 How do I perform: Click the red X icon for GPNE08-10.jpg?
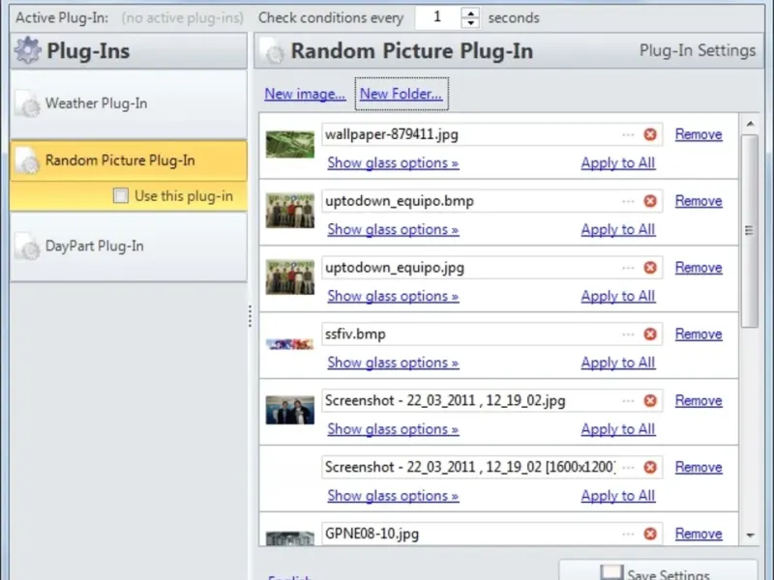(x=650, y=534)
